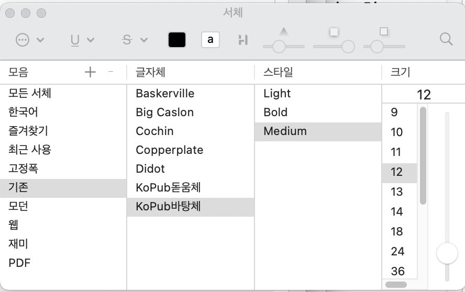Open the strikethrough style menu
This screenshot has height=292, width=465.
127,40
